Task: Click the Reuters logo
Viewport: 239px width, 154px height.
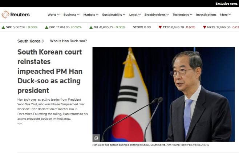Action: click(16, 15)
